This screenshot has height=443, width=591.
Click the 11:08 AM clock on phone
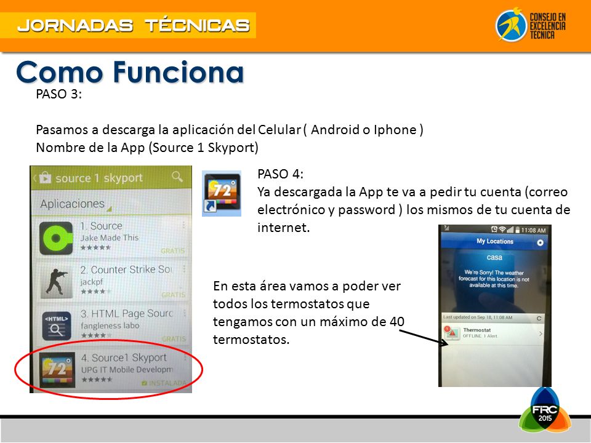533,229
